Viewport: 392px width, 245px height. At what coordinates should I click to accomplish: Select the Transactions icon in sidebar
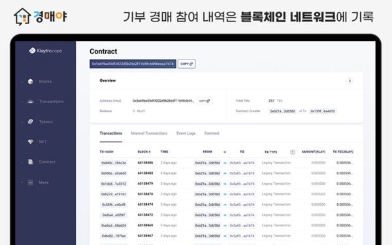[31, 102]
